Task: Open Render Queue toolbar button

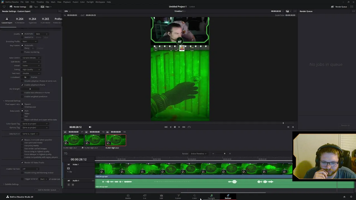Action: [x=339, y=7]
